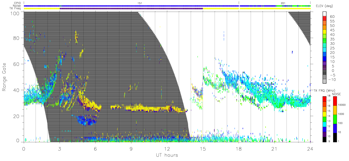The width and height of the screenshot is (349, 161).
Task: Click the '24' tick on the UT hours axis
Action: pyautogui.click(x=310, y=149)
